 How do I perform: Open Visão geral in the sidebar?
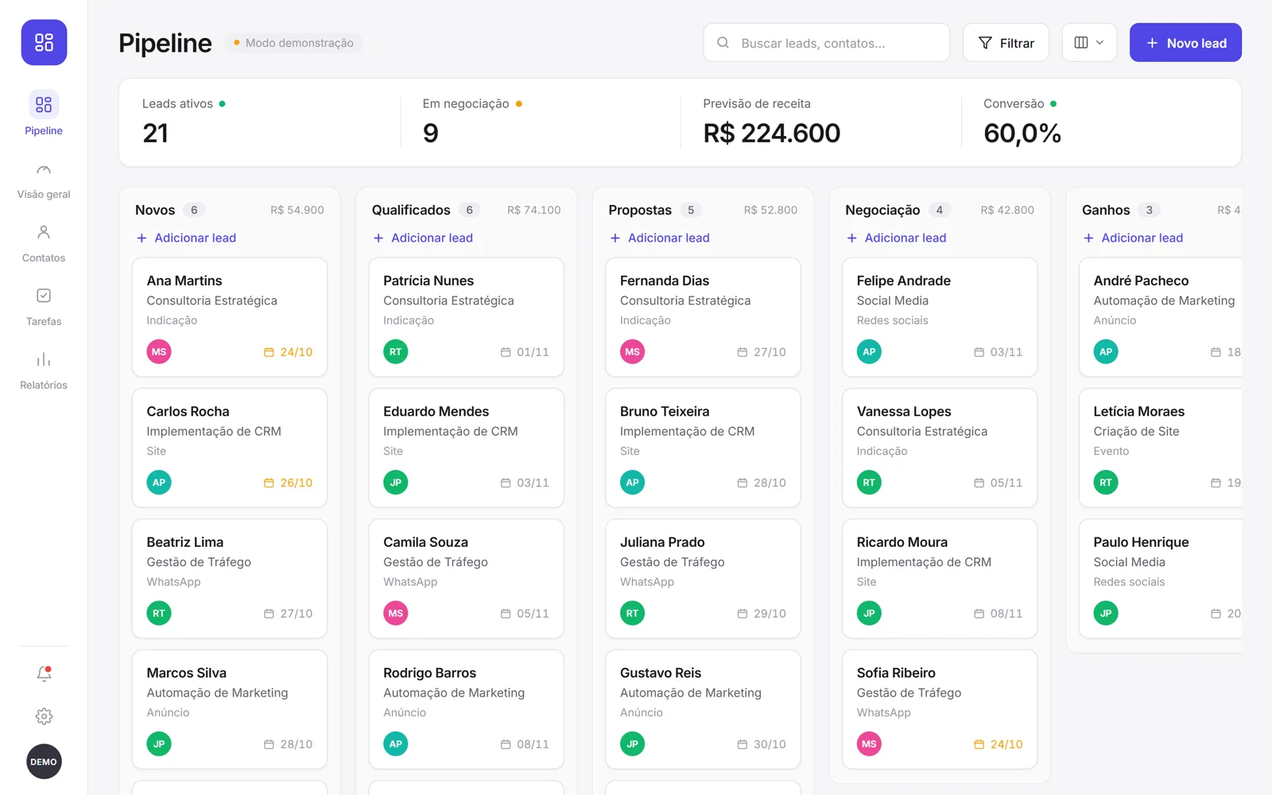pyautogui.click(x=44, y=181)
